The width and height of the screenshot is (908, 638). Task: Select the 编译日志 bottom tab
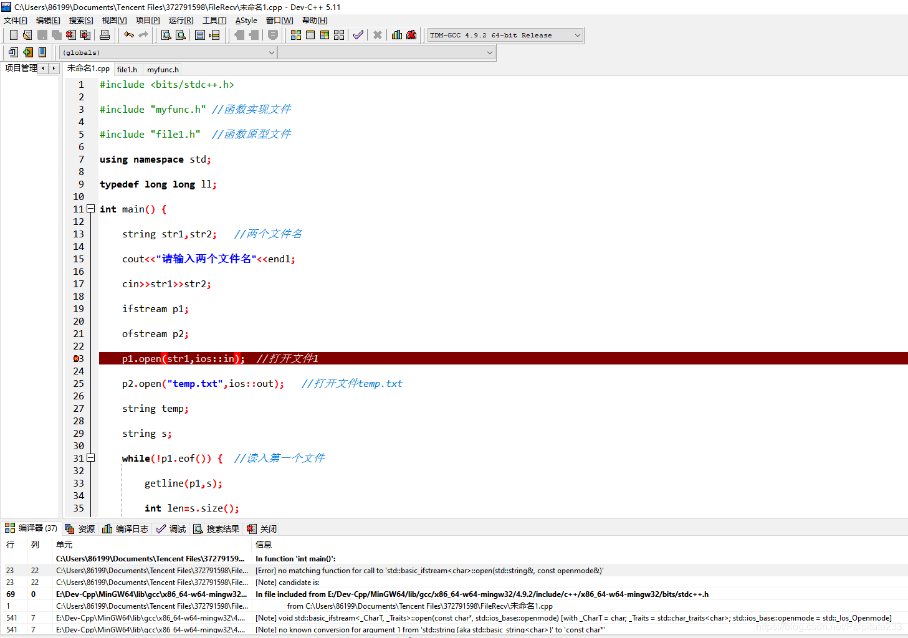coord(125,528)
